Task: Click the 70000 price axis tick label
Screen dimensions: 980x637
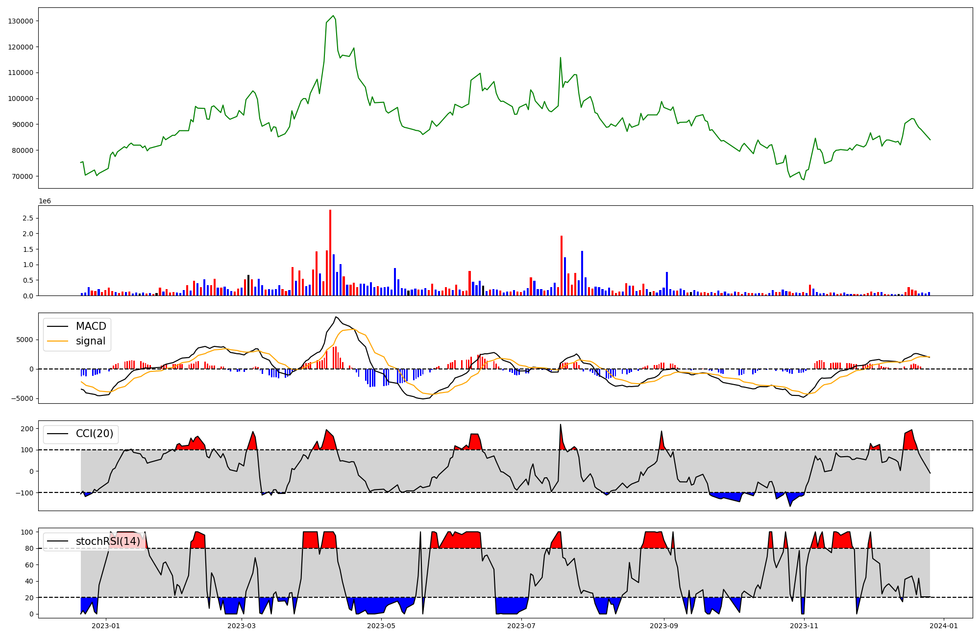Action: [x=23, y=176]
